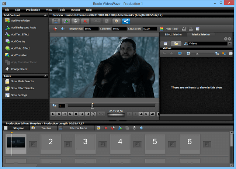Click the blue Share button in preview toolbar
The image size is (236, 169).
point(126,21)
